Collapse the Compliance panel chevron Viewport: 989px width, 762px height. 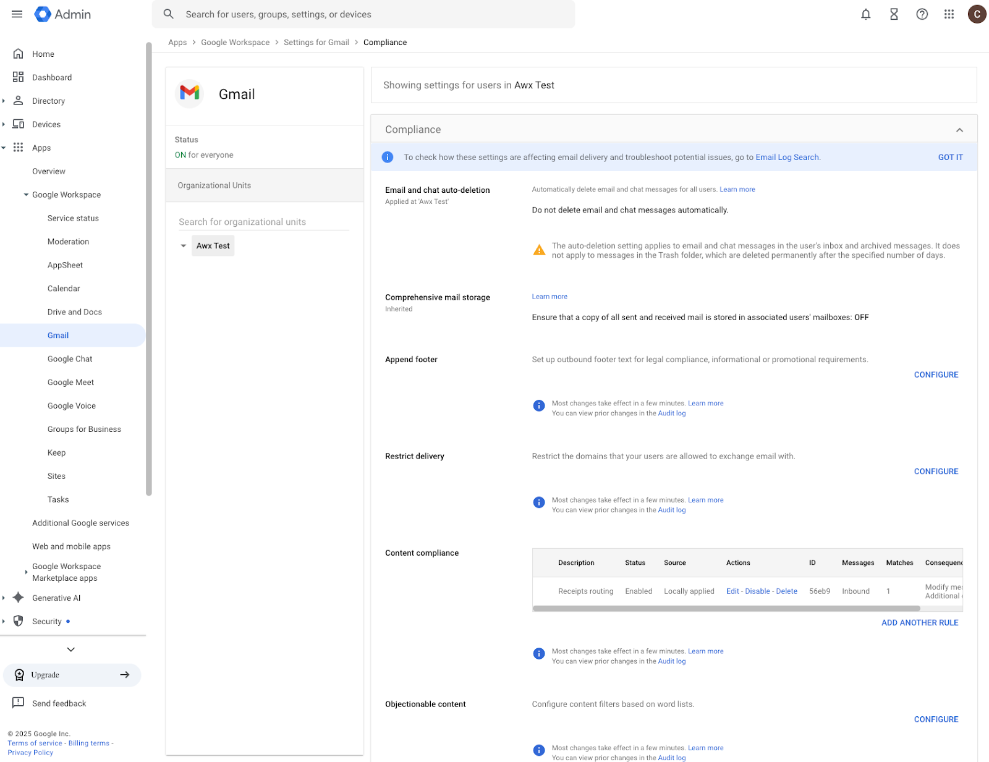pyautogui.click(x=959, y=130)
